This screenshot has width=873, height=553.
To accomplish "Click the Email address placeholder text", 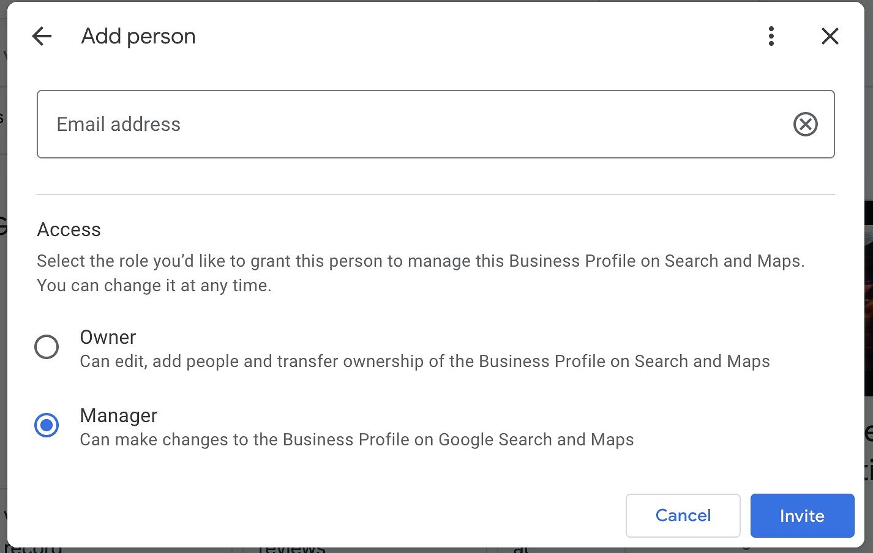I will [x=119, y=124].
